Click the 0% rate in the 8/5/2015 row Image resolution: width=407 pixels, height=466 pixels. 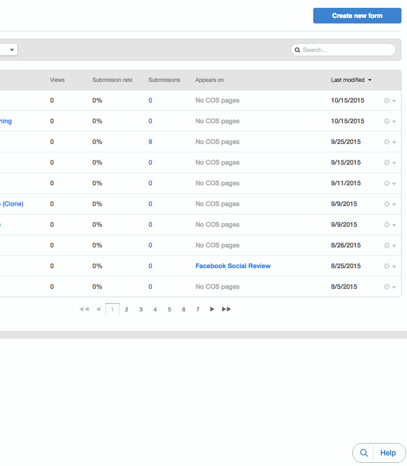(97, 287)
